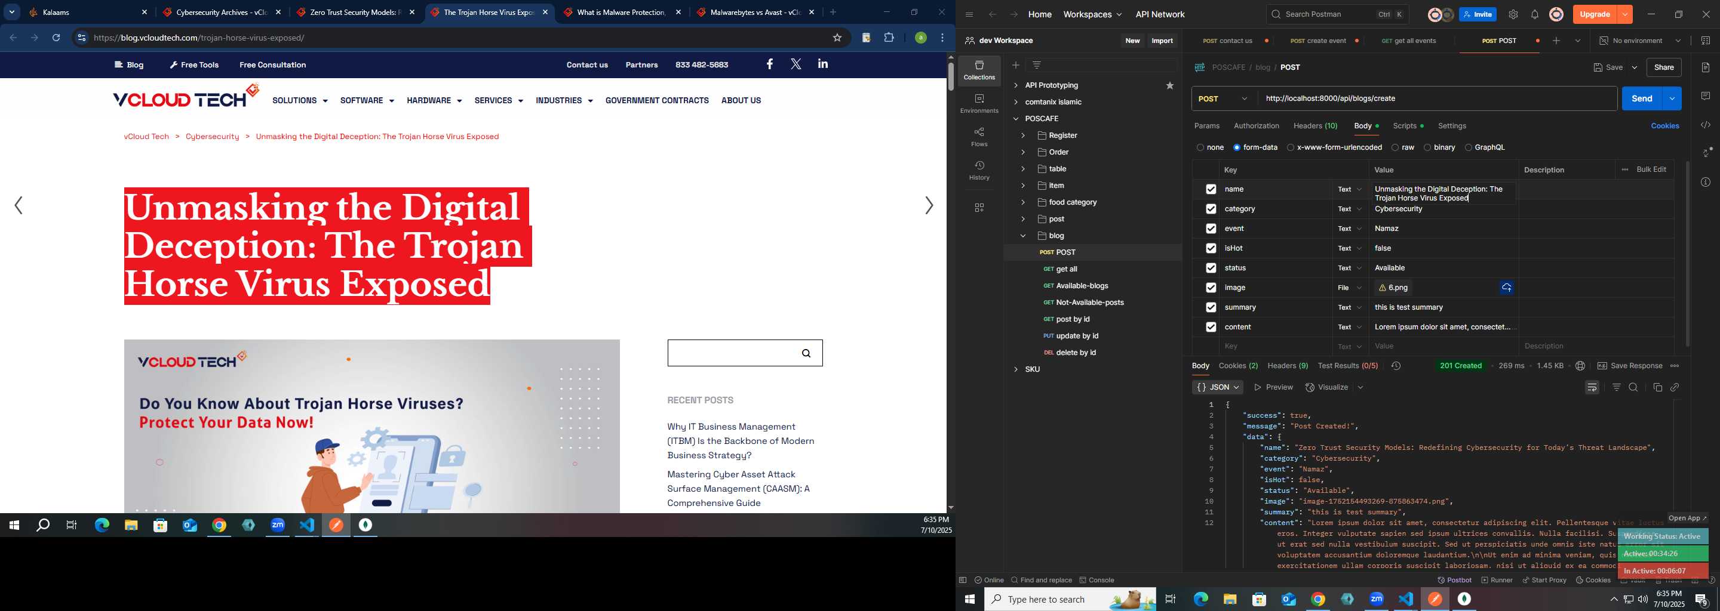Screen dimensions: 1720x611
Task: Click the Share button in Postman
Action: 1663,67
